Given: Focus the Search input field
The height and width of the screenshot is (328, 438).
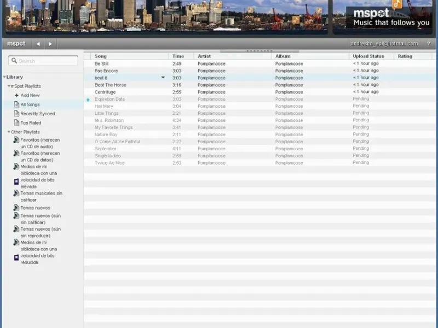Looking at the screenshot, I should [x=43, y=61].
